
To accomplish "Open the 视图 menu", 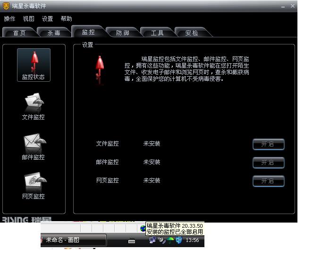I will coord(28,19).
